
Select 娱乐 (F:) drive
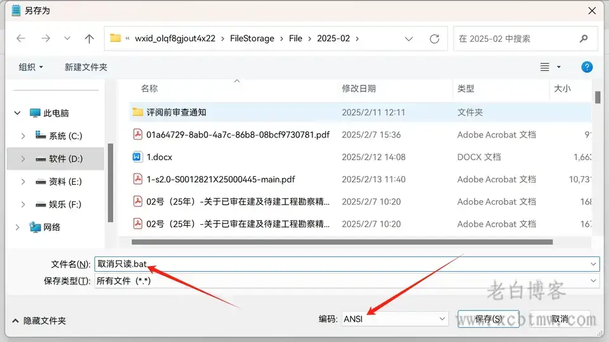(x=58, y=204)
